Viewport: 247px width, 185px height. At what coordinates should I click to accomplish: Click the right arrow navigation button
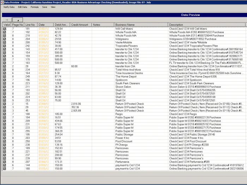click(x=7, y=20)
